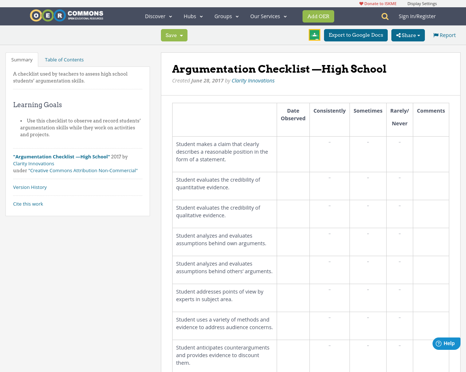
Task: Click the Donate to ISKME heart icon
Action: [x=360, y=3]
